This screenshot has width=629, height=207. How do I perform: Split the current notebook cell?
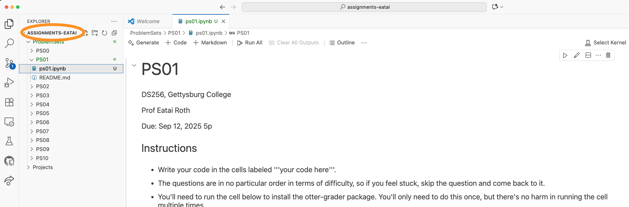[587, 55]
